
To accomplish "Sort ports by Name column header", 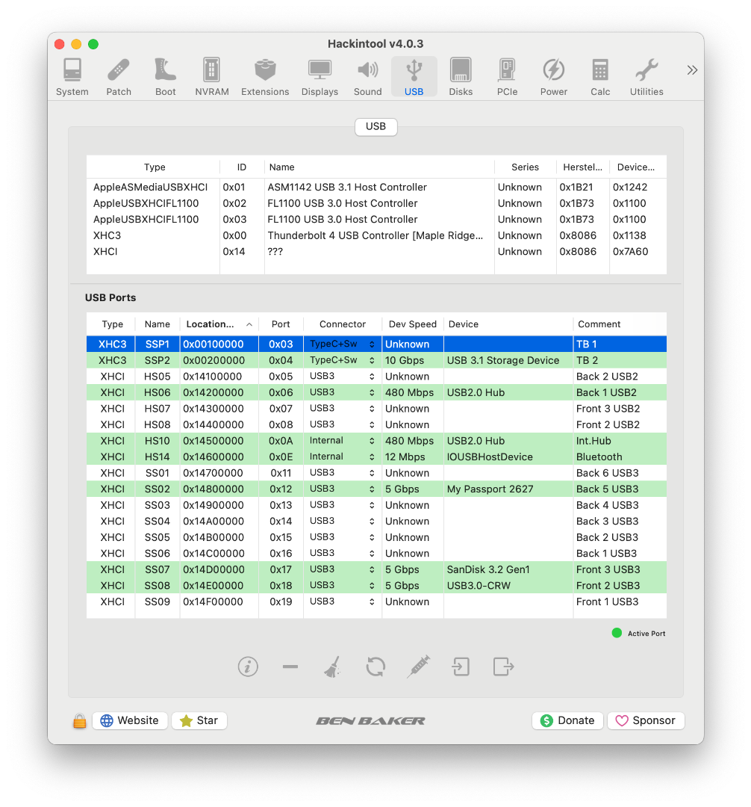I will 158,324.
